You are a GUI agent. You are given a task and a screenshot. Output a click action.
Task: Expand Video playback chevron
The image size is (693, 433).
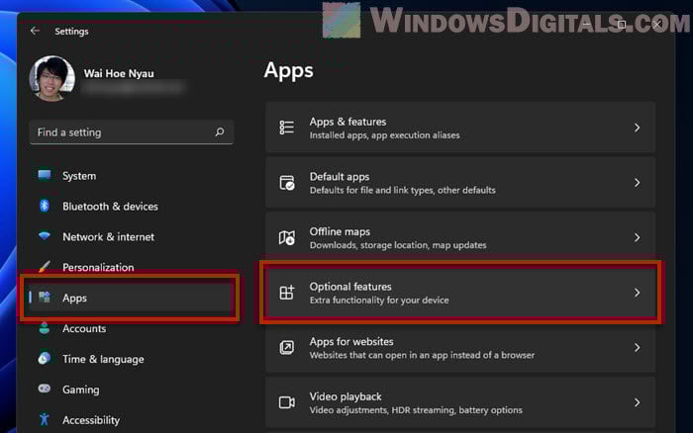pyautogui.click(x=637, y=402)
